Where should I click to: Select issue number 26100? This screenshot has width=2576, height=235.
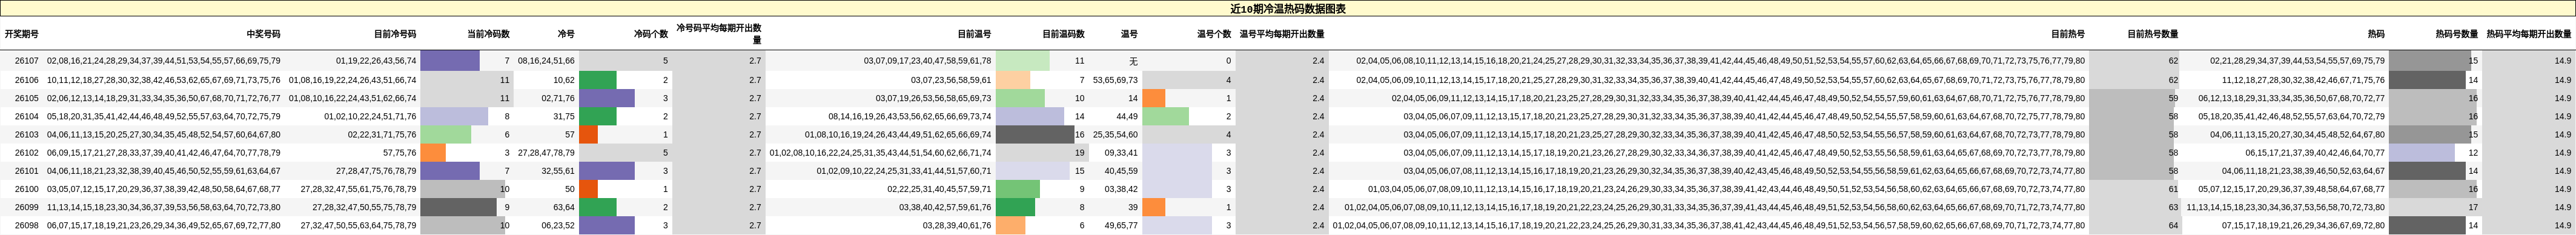[27, 189]
